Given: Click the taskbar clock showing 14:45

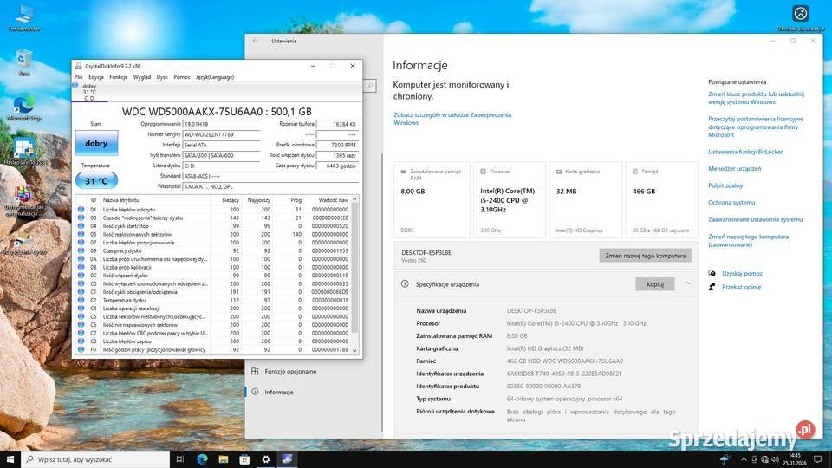Looking at the screenshot, I should [795, 459].
